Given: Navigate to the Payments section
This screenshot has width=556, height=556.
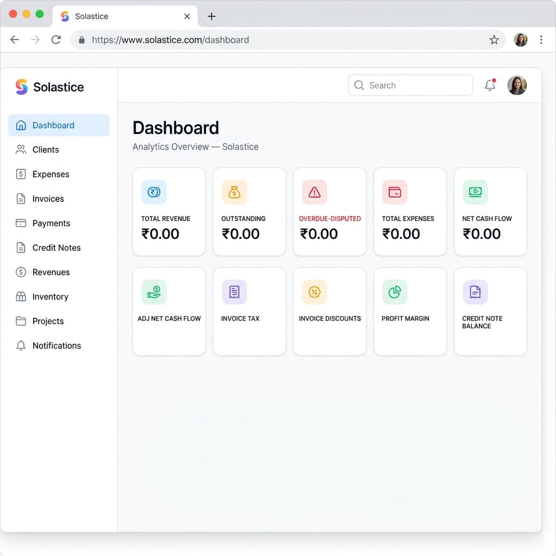Looking at the screenshot, I should (x=59, y=223).
